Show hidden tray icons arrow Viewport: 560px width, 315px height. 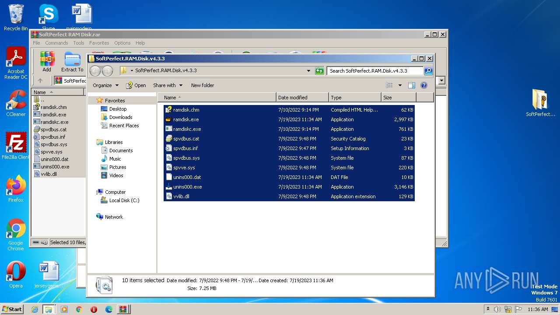point(488,309)
